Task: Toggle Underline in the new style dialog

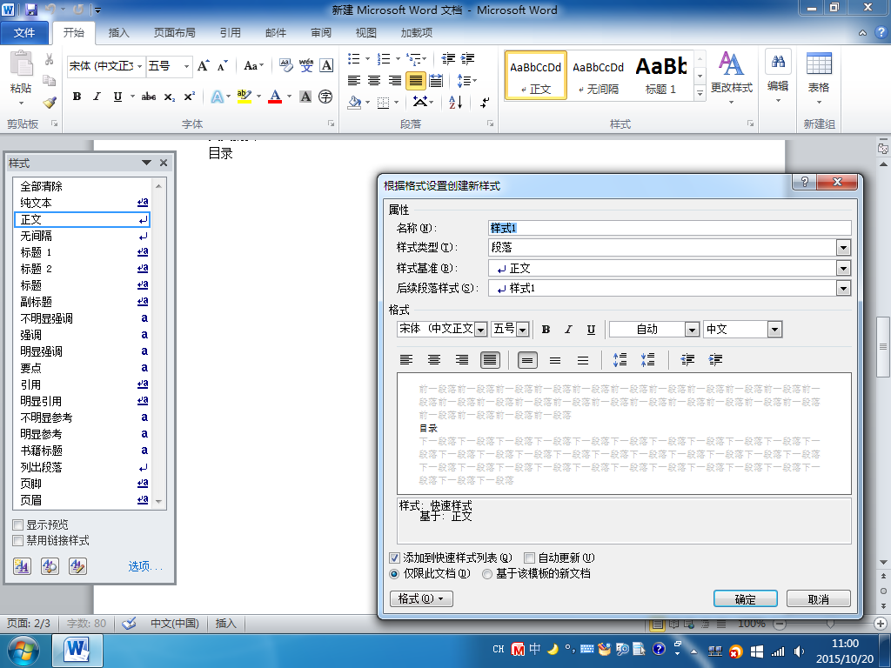Action: [591, 330]
